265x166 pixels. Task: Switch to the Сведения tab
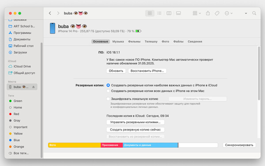[195, 42]
